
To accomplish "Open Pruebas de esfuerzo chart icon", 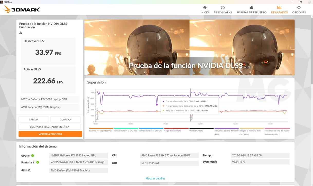I will point(251,8).
